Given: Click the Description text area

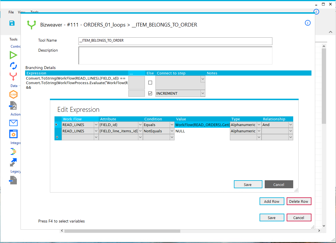Looking at the screenshot, I should click(x=175, y=56).
